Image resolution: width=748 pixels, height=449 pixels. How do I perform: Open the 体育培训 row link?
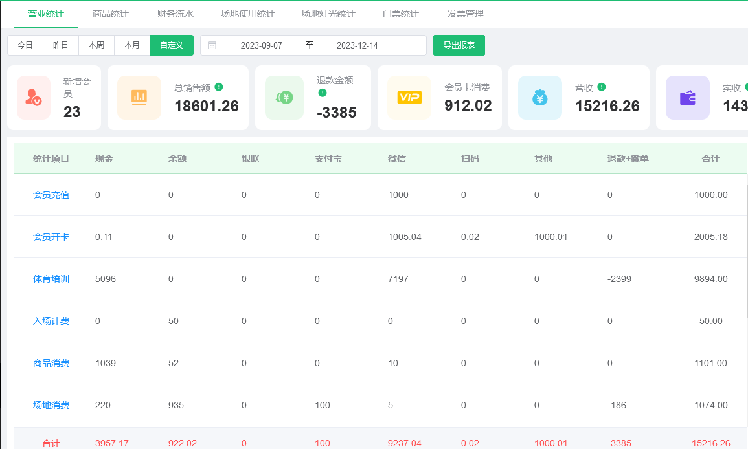pyautogui.click(x=51, y=279)
